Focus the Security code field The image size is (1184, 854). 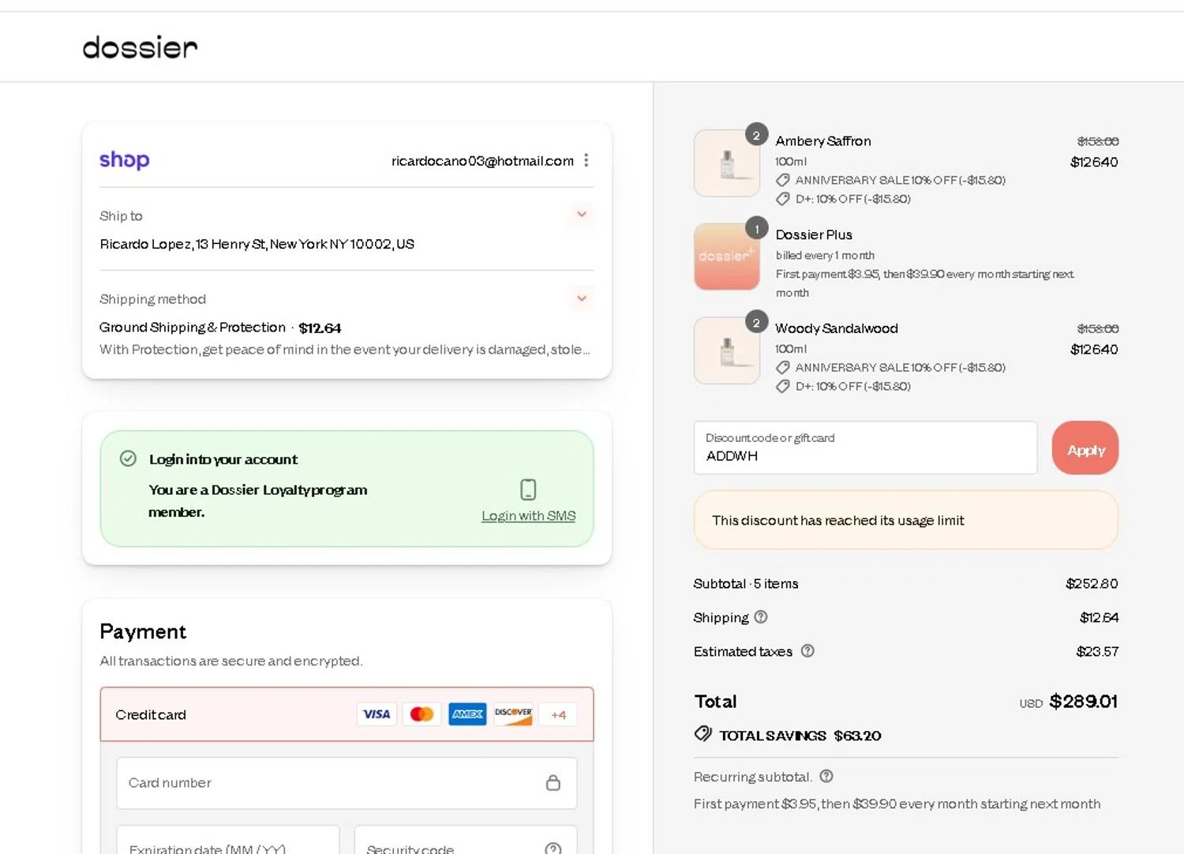point(466,840)
